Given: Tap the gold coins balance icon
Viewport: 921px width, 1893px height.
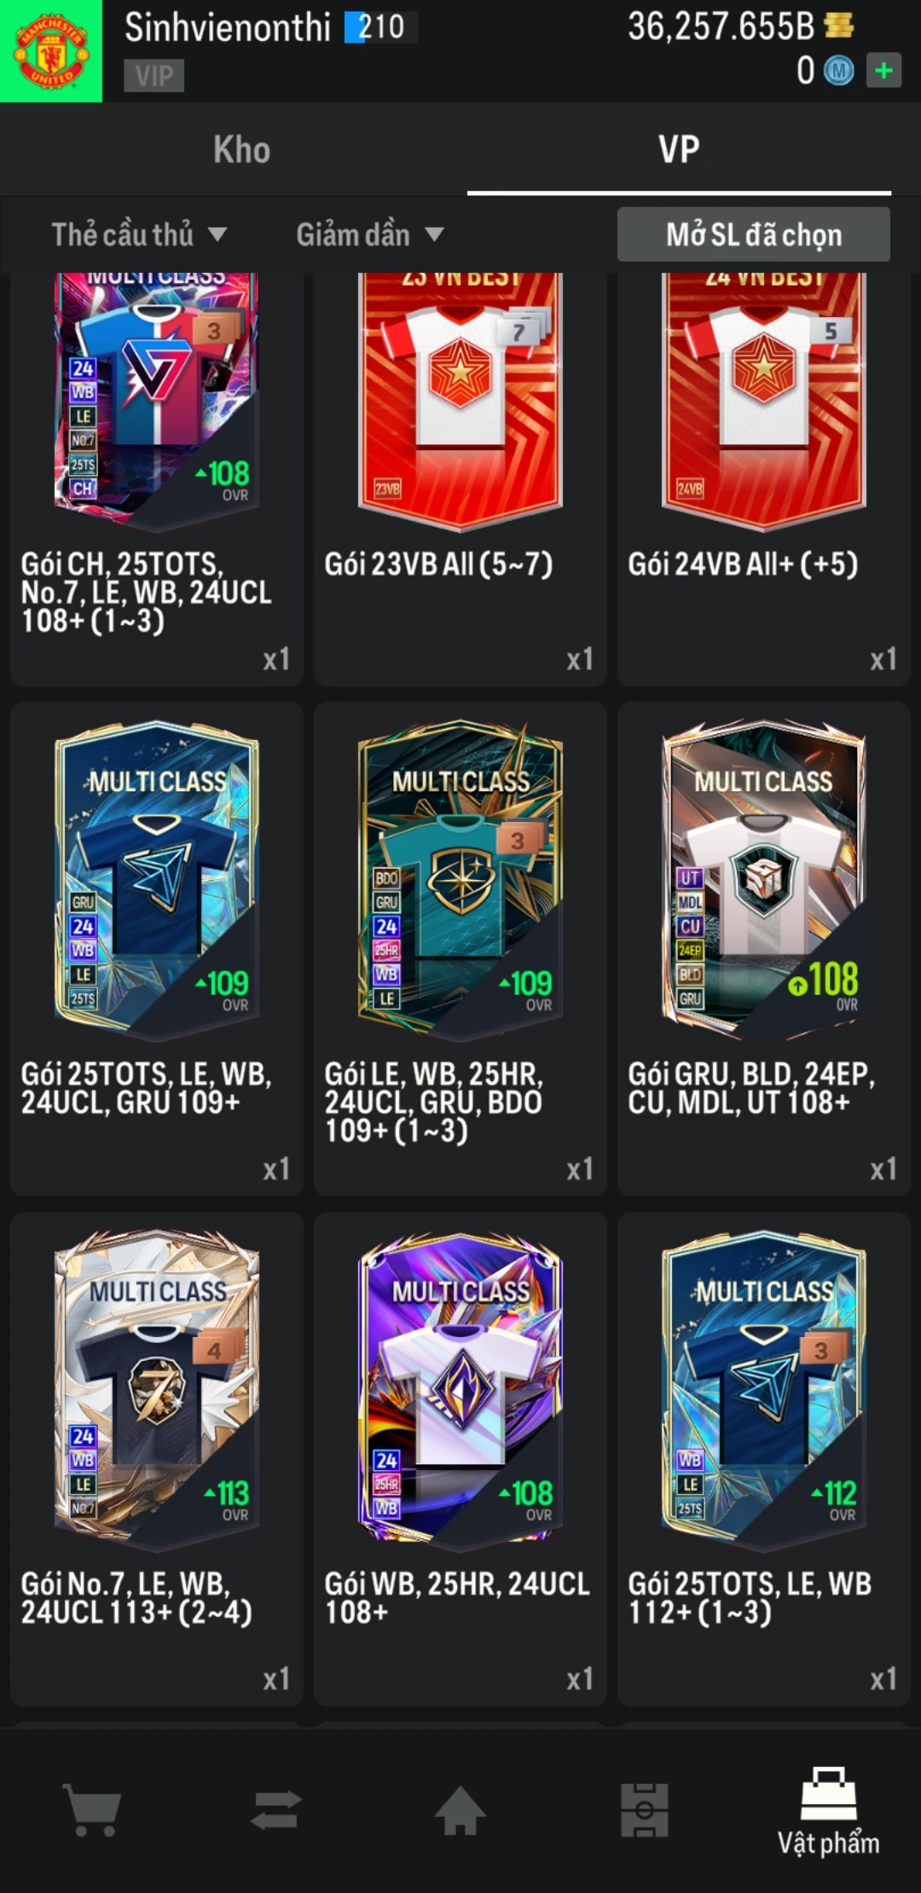Looking at the screenshot, I should coord(839,26).
